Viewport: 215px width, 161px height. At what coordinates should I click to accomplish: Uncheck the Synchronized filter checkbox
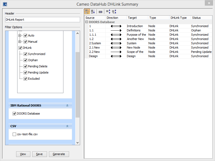26,54
